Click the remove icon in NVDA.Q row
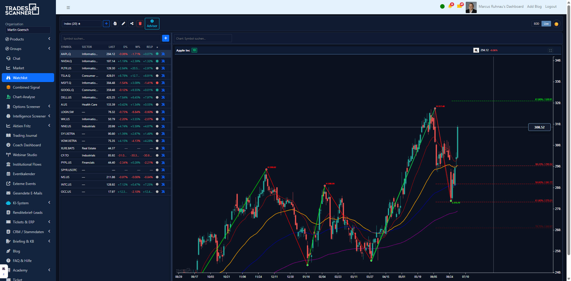Screen dimensions: 571x281 (x=163, y=61)
